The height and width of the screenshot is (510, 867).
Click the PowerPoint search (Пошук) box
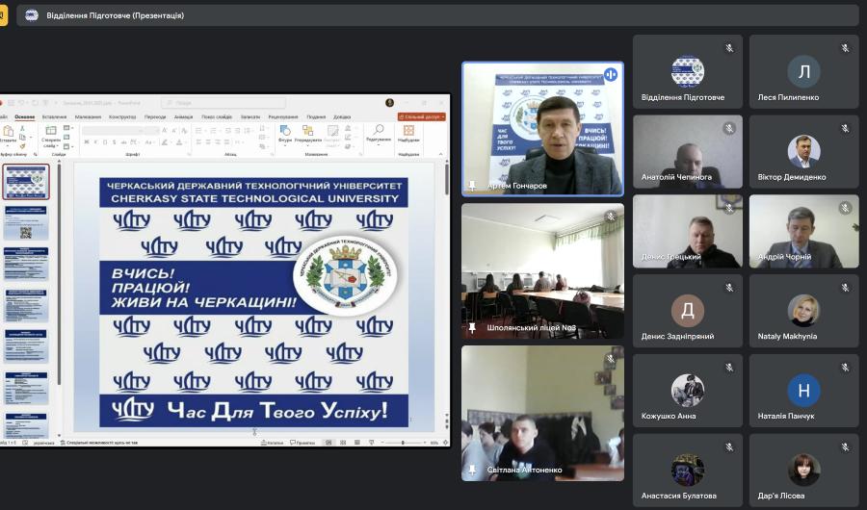(x=223, y=103)
